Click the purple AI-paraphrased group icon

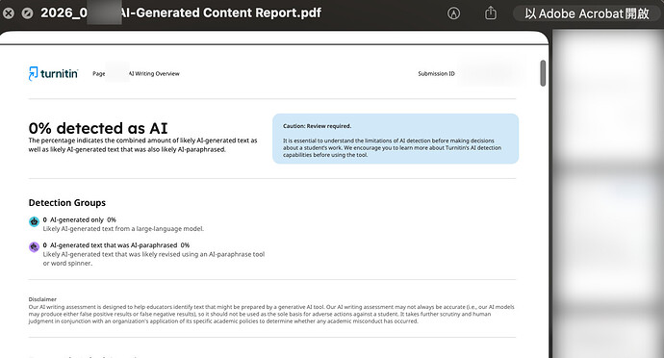(34, 246)
